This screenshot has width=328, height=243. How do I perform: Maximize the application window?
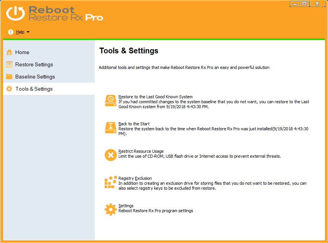point(305,4)
